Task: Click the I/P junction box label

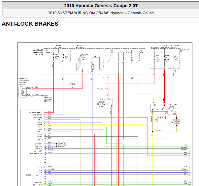Action: pyautogui.click(x=185, y=50)
